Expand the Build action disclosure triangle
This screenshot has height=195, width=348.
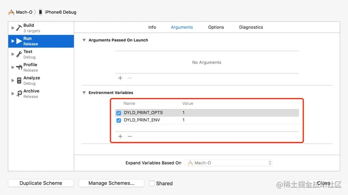click(x=13, y=28)
